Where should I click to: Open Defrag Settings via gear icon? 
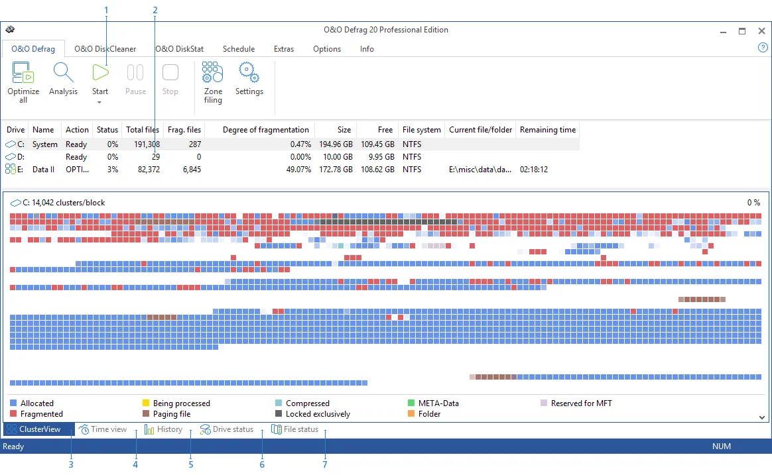pos(249,72)
